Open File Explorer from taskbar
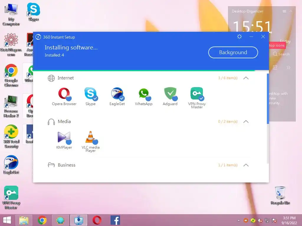302x226 pixels. click(24, 220)
